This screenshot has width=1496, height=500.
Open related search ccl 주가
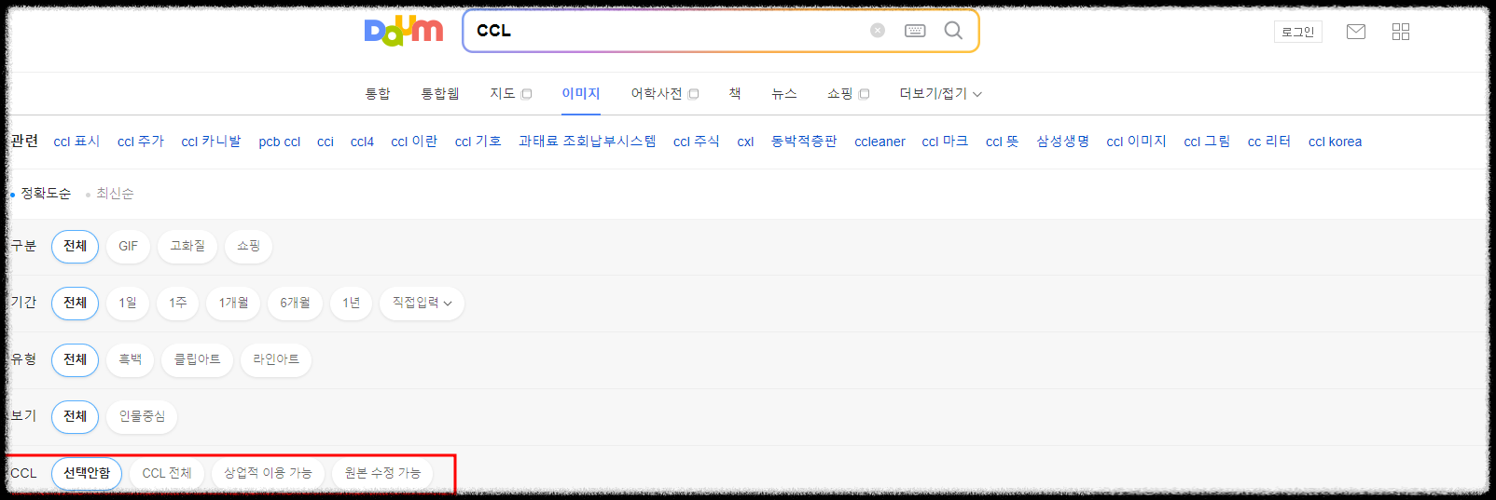[141, 142]
